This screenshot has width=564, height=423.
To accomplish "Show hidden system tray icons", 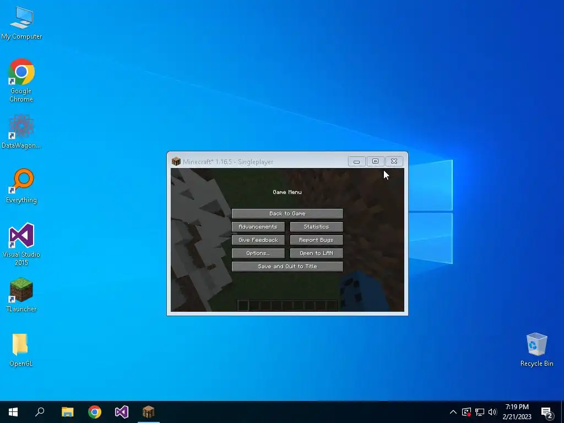I will 453,412.
